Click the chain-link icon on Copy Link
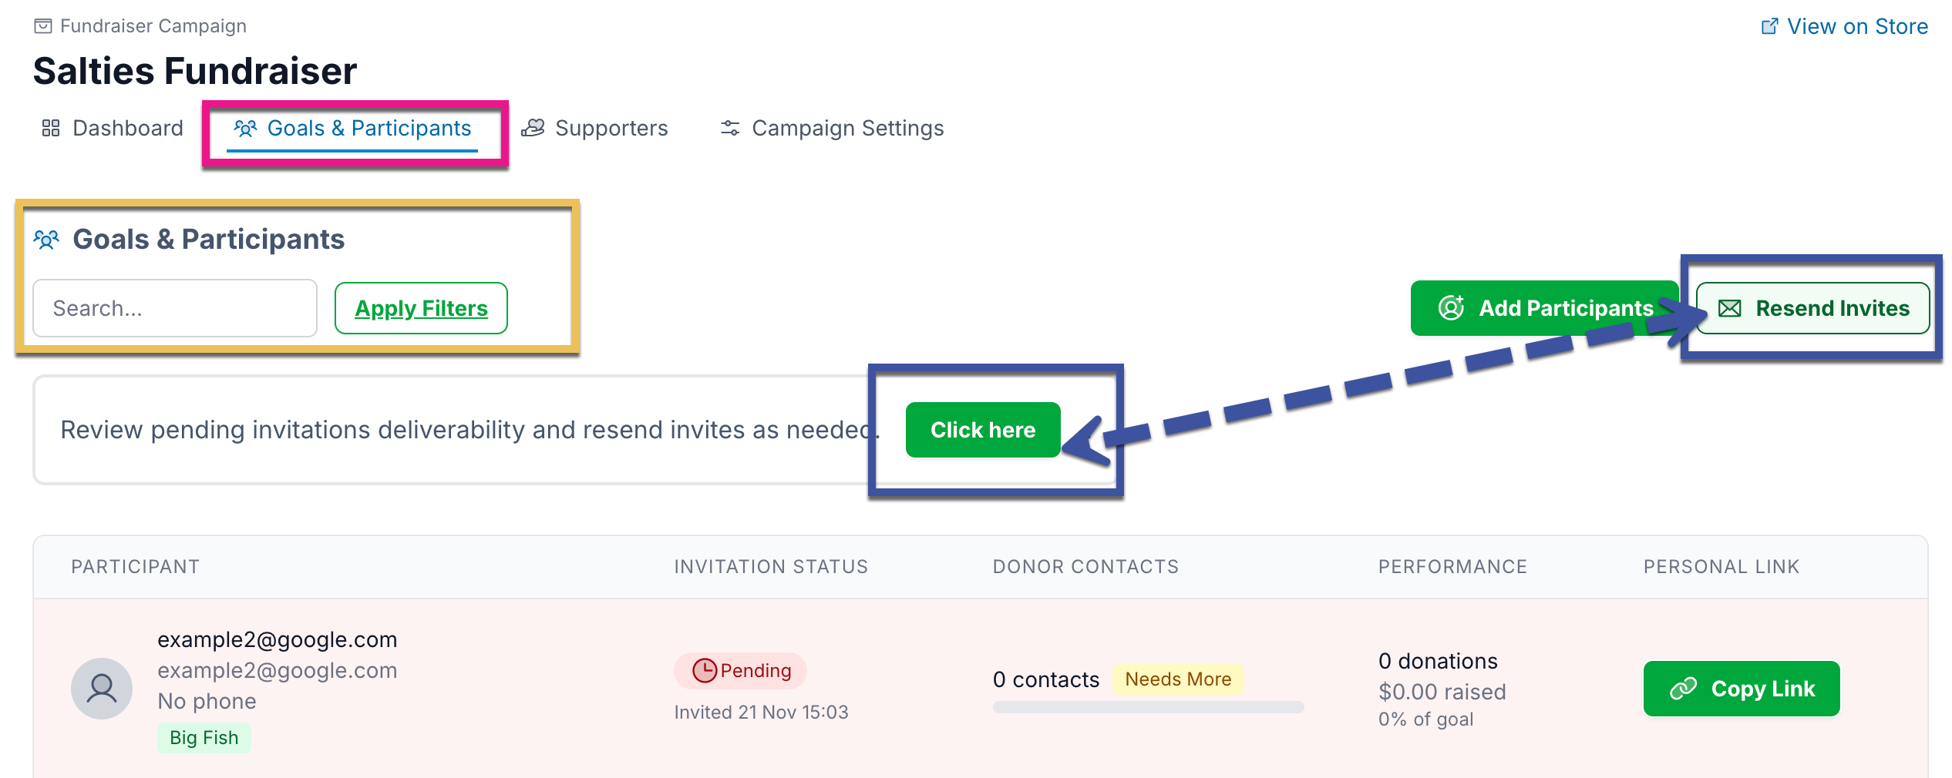This screenshot has width=1952, height=778. (x=1683, y=689)
